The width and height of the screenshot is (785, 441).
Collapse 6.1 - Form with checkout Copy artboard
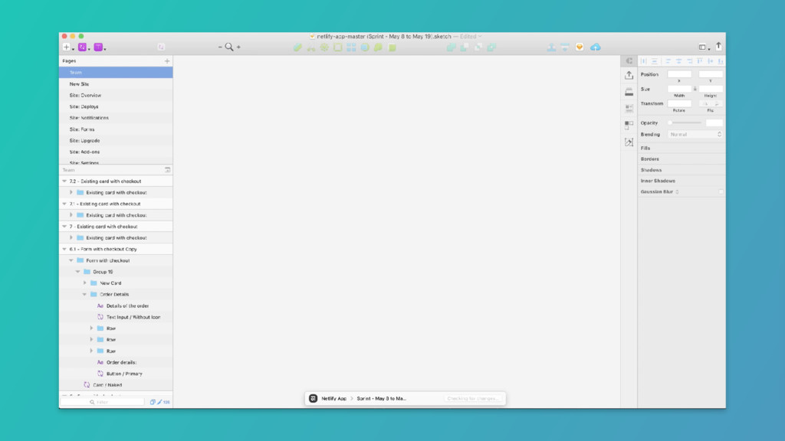click(64, 249)
